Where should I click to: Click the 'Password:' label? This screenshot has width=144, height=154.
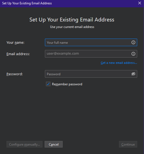pyautogui.click(x=15, y=74)
